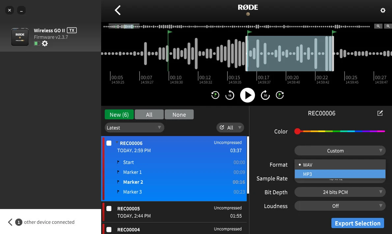
Task: Click the 00:09 timestamp of Marker 1
Action: (239, 172)
